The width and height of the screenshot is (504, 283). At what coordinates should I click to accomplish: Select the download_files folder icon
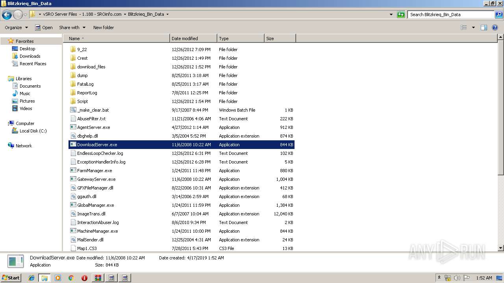coord(73,67)
